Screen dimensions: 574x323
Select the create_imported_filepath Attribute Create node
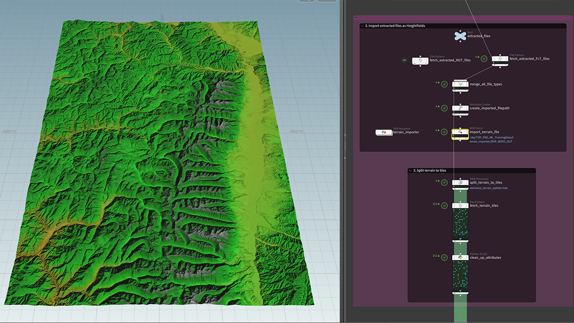pos(460,108)
